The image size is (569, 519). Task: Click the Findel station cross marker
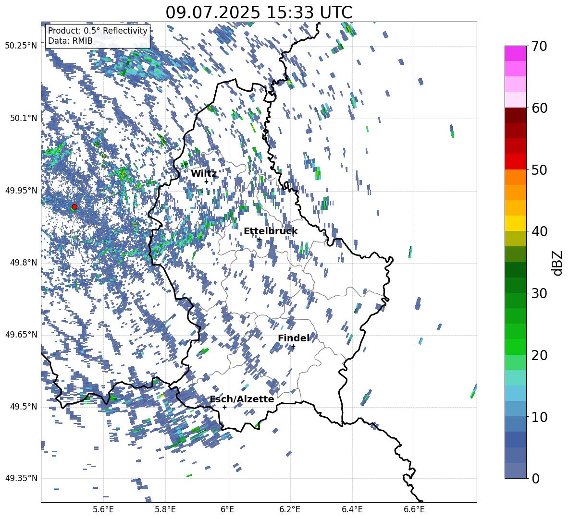click(293, 347)
